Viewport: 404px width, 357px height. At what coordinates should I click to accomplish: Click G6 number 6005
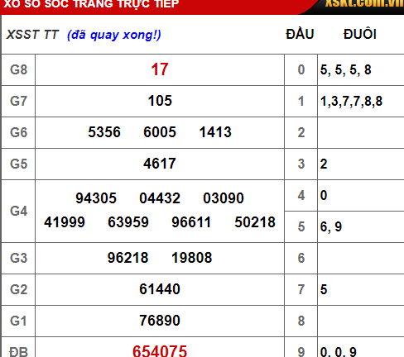(x=160, y=132)
